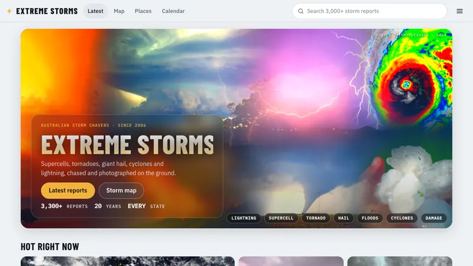Click the search magnifier icon
This screenshot has width=473, height=266.
(x=301, y=11)
